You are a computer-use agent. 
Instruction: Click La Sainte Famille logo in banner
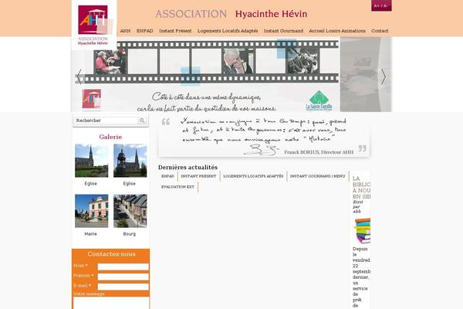(x=319, y=100)
